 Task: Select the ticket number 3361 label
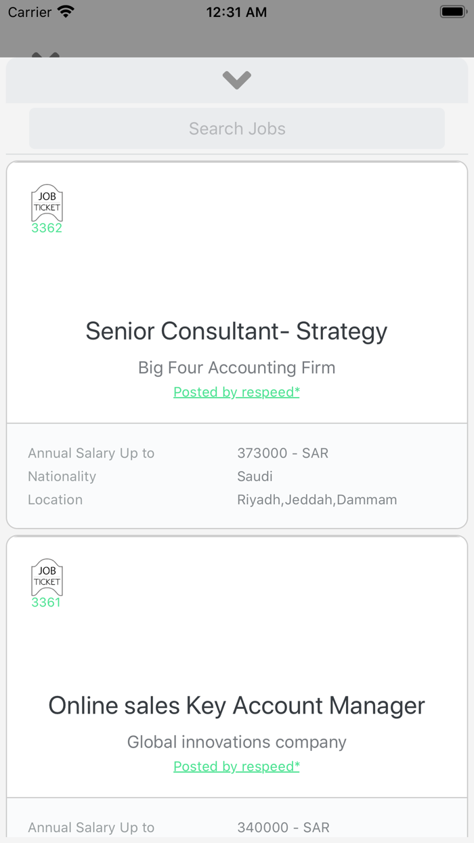[x=46, y=602]
